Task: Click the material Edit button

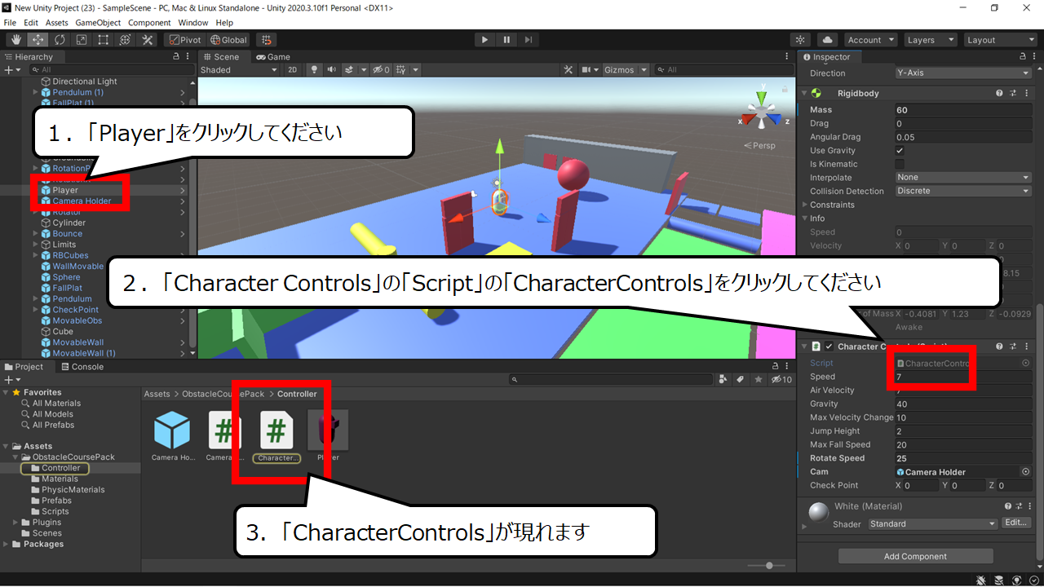Action: [x=1015, y=523]
